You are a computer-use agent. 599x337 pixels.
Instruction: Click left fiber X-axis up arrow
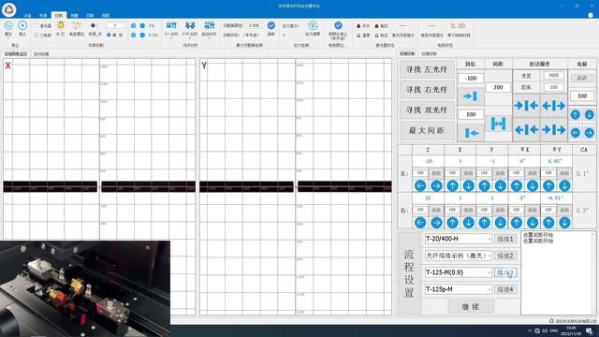point(452,185)
